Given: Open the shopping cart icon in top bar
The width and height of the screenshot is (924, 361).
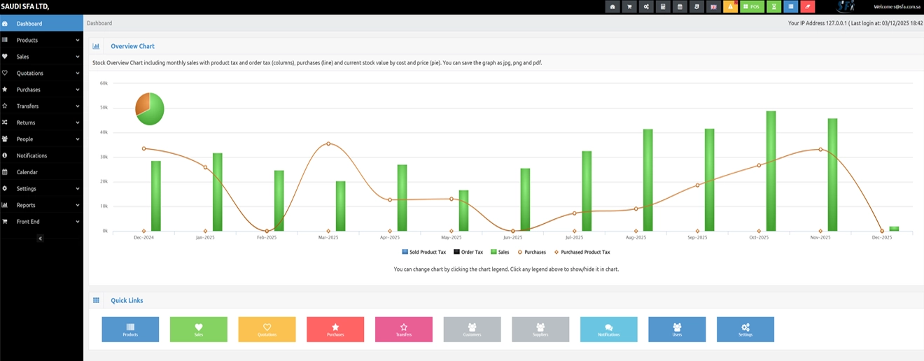Looking at the screenshot, I should (630, 7).
